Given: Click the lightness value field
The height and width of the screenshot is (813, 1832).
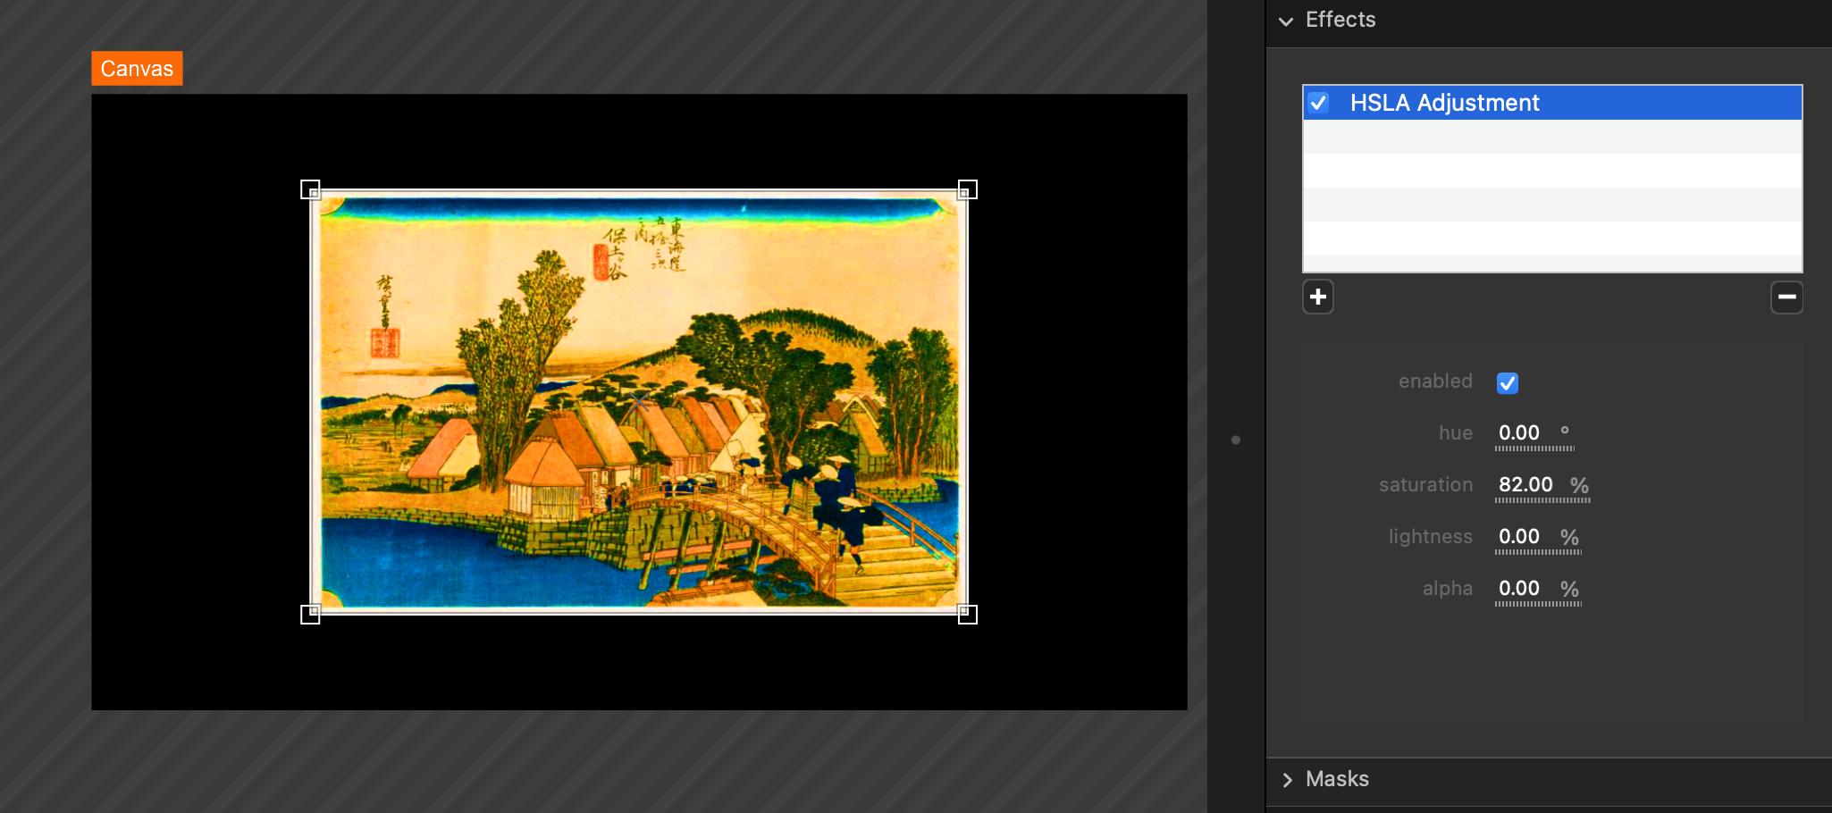Looking at the screenshot, I should 1518,537.
